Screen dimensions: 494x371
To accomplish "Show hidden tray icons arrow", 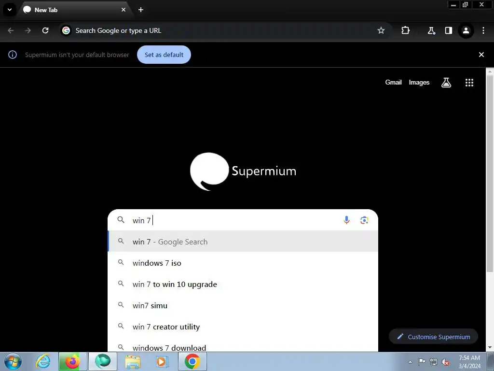I will tap(410, 362).
